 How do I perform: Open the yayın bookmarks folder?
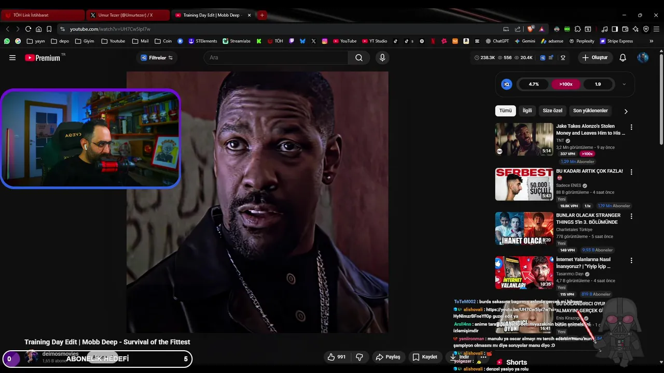[x=36, y=41]
